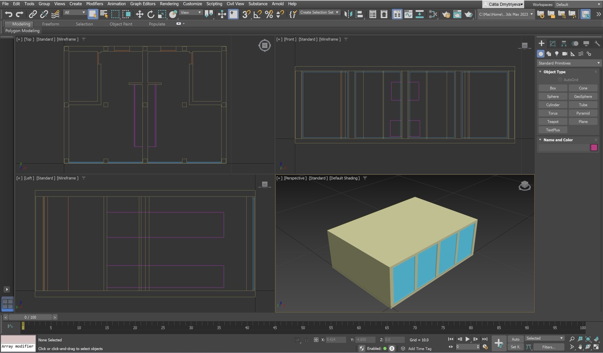Screen dimensions: 603x353
Task: Switch to the Freeform ribbon tab
Action: tap(51, 24)
